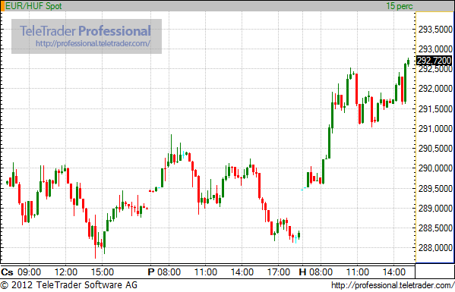Click the 17:00 time label
This screenshot has width=455, height=292.
click(278, 272)
